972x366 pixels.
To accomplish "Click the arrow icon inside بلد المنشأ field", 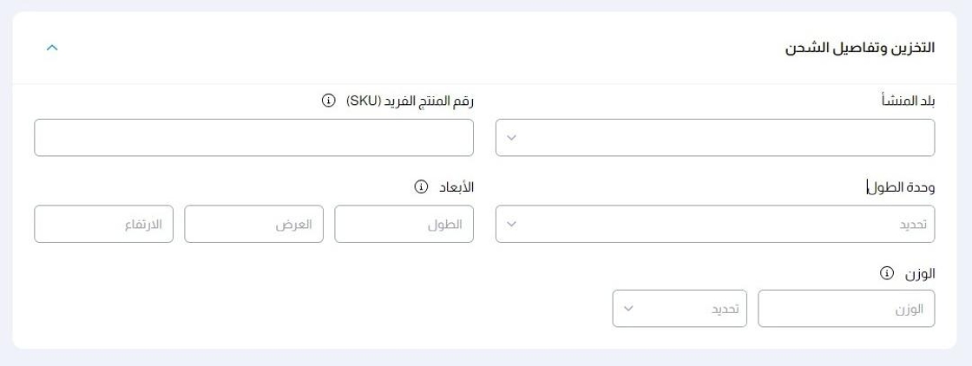I will click(512, 138).
